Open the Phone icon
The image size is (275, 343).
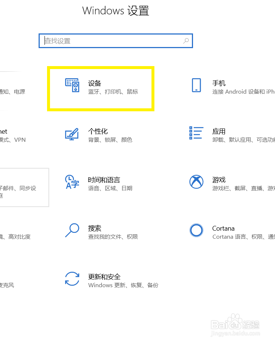click(x=196, y=85)
